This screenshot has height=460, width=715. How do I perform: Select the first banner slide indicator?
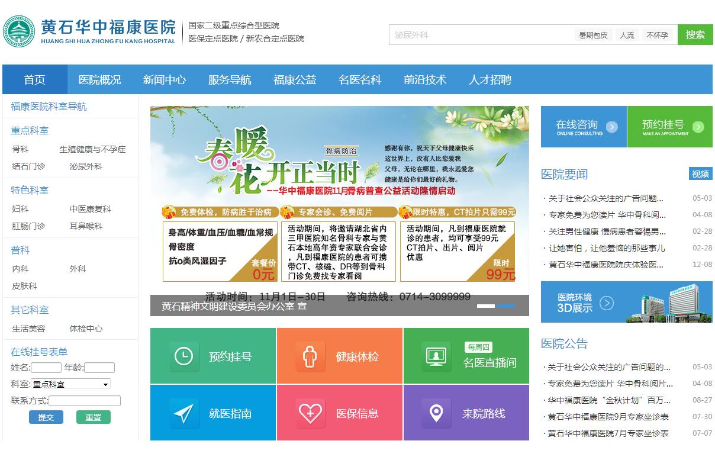[485, 306]
